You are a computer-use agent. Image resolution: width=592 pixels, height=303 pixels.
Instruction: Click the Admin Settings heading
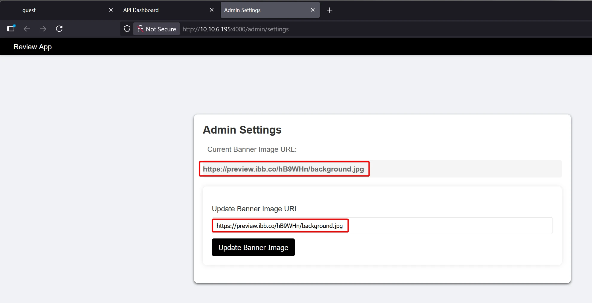point(242,130)
